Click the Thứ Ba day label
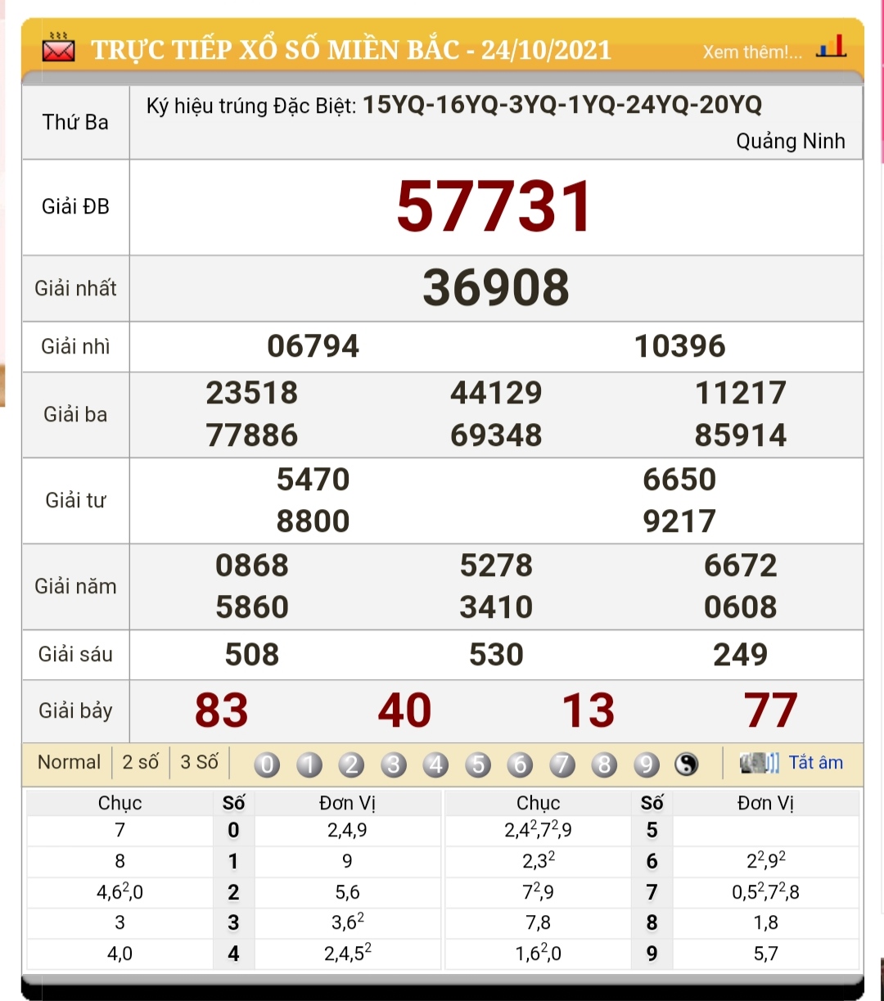The height and width of the screenshot is (1001, 884). coord(75,123)
